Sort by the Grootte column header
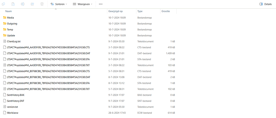This screenshot has width=276, height=118. [166, 11]
